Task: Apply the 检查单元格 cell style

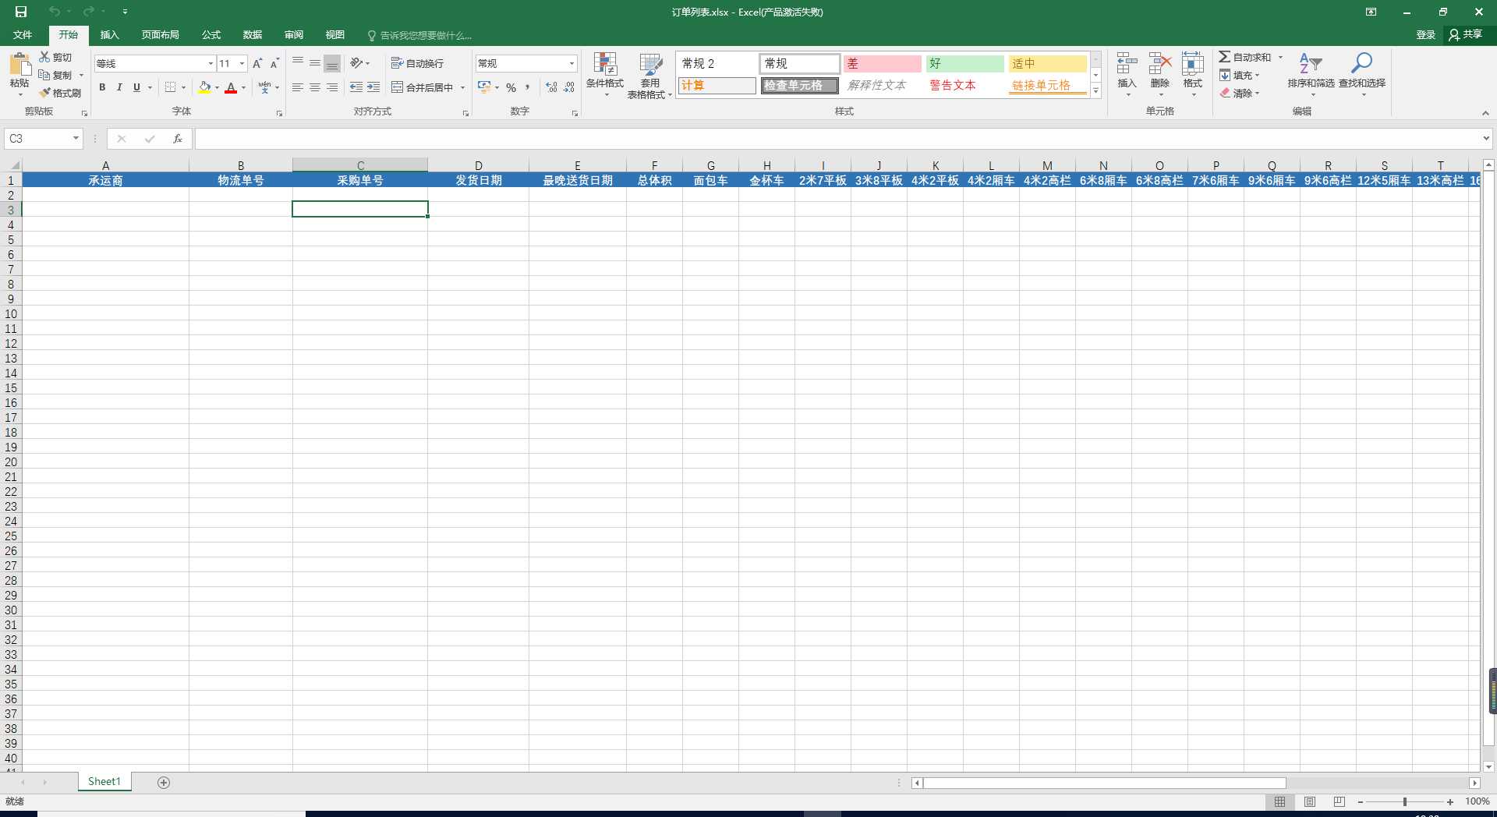Action: coord(800,86)
